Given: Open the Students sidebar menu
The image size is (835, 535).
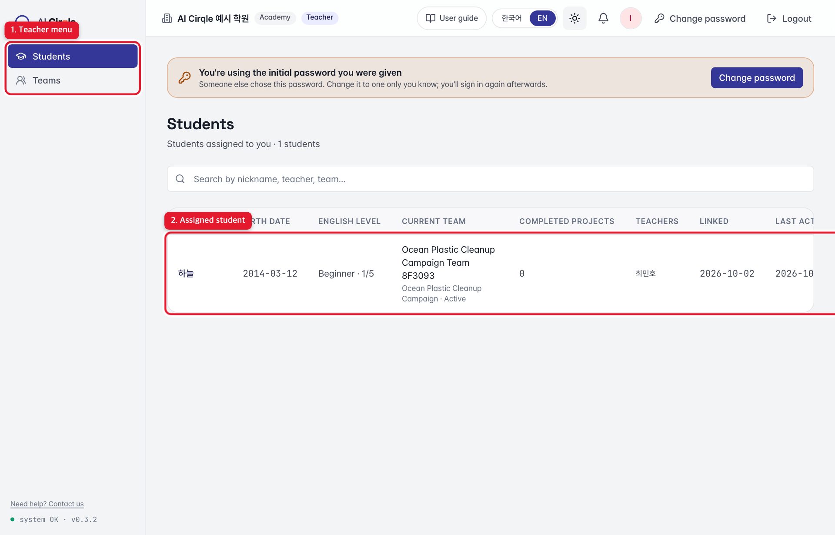Looking at the screenshot, I should click(73, 56).
